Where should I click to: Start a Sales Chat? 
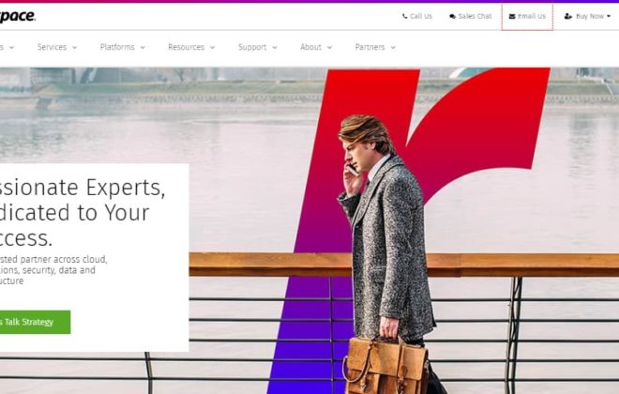[x=475, y=16]
